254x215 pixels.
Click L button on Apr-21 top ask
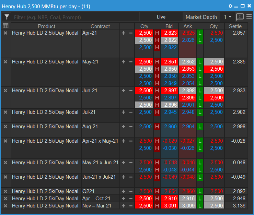pos(200,33)
